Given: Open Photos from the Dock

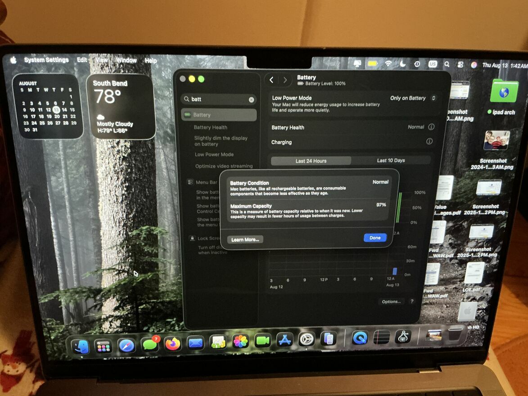Looking at the screenshot, I should click(240, 342).
